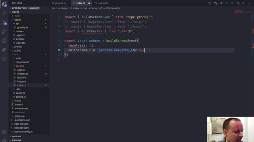Click the src breadcrumb
The width and height of the screenshot is (254, 142).
point(54,8)
